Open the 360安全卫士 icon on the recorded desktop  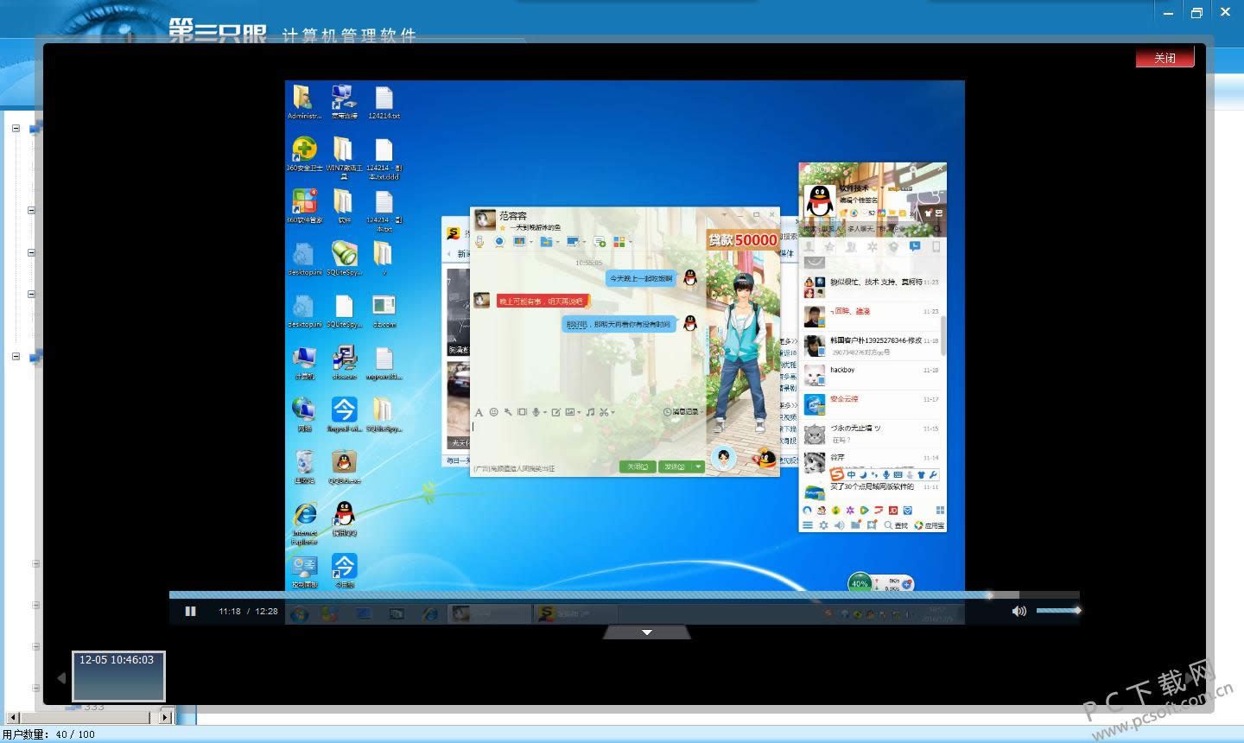point(304,155)
